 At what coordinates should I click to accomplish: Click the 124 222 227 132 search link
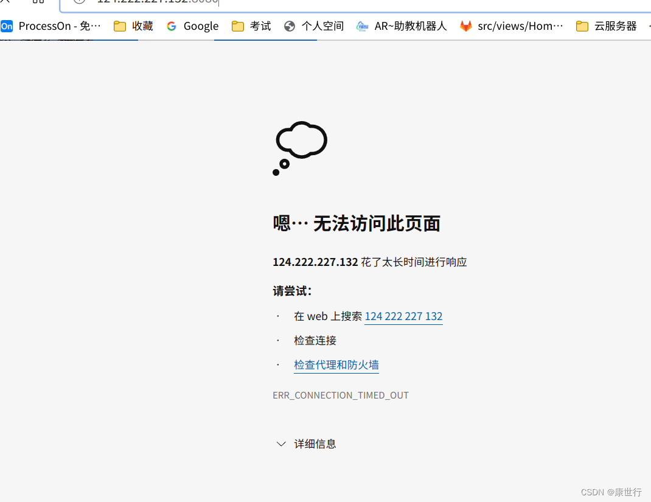pyautogui.click(x=403, y=316)
